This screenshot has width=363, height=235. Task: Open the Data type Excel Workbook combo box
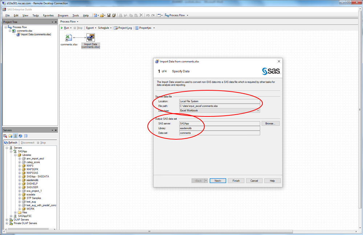point(220,111)
